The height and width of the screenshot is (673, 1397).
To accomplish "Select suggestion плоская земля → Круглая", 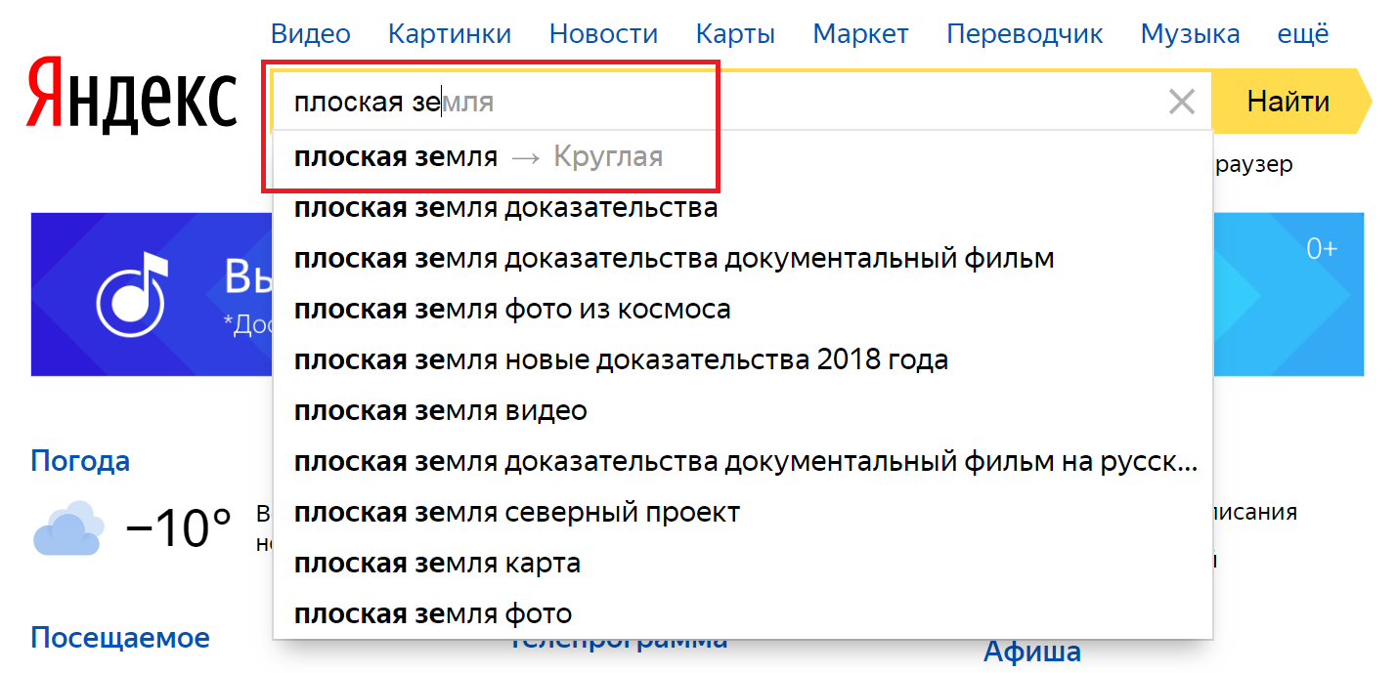I will 478,157.
